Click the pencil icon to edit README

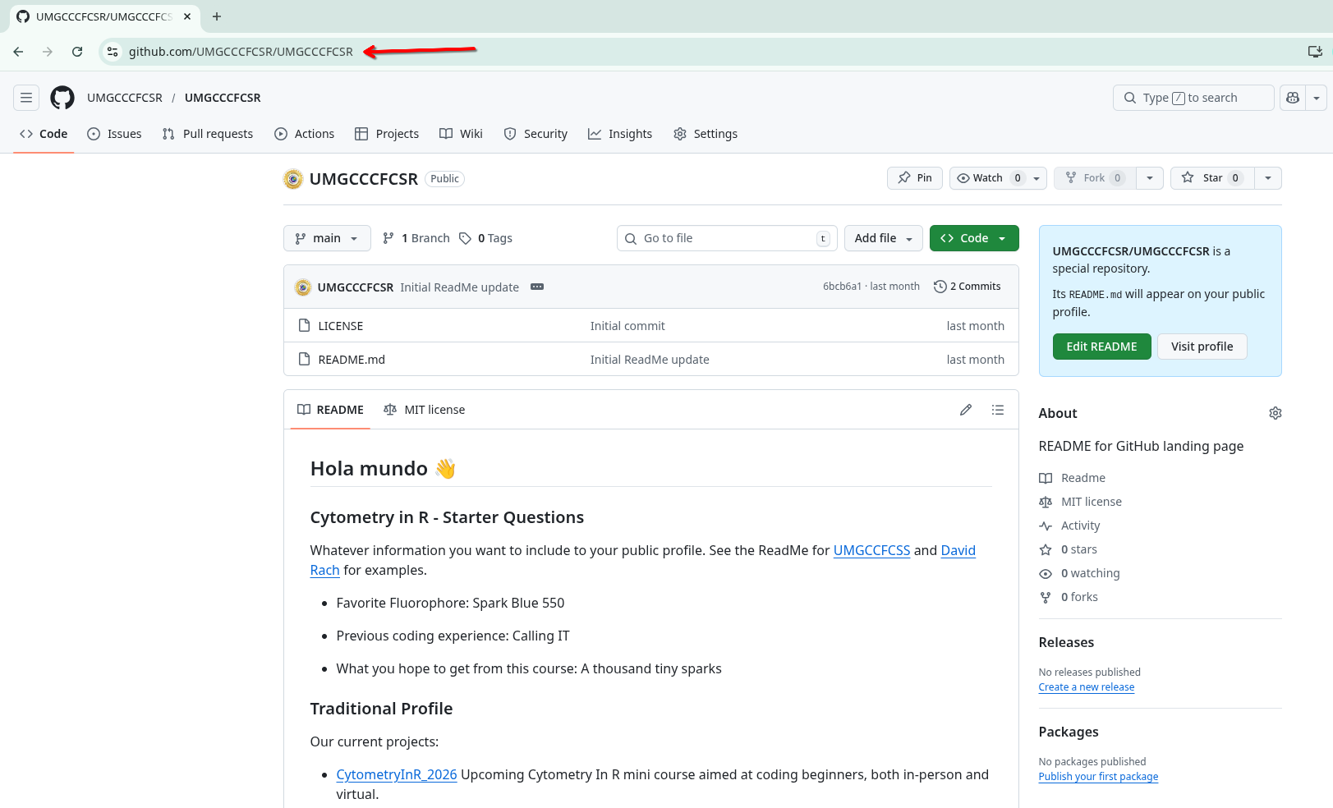tap(966, 410)
